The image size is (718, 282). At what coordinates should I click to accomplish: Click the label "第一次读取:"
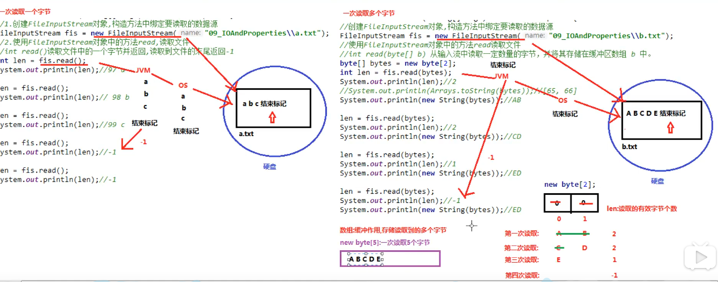click(x=521, y=234)
